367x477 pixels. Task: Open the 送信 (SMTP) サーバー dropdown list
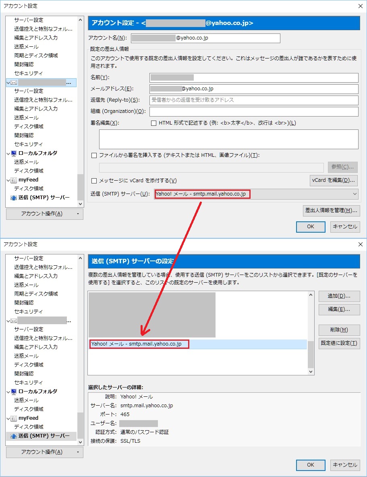[355, 194]
